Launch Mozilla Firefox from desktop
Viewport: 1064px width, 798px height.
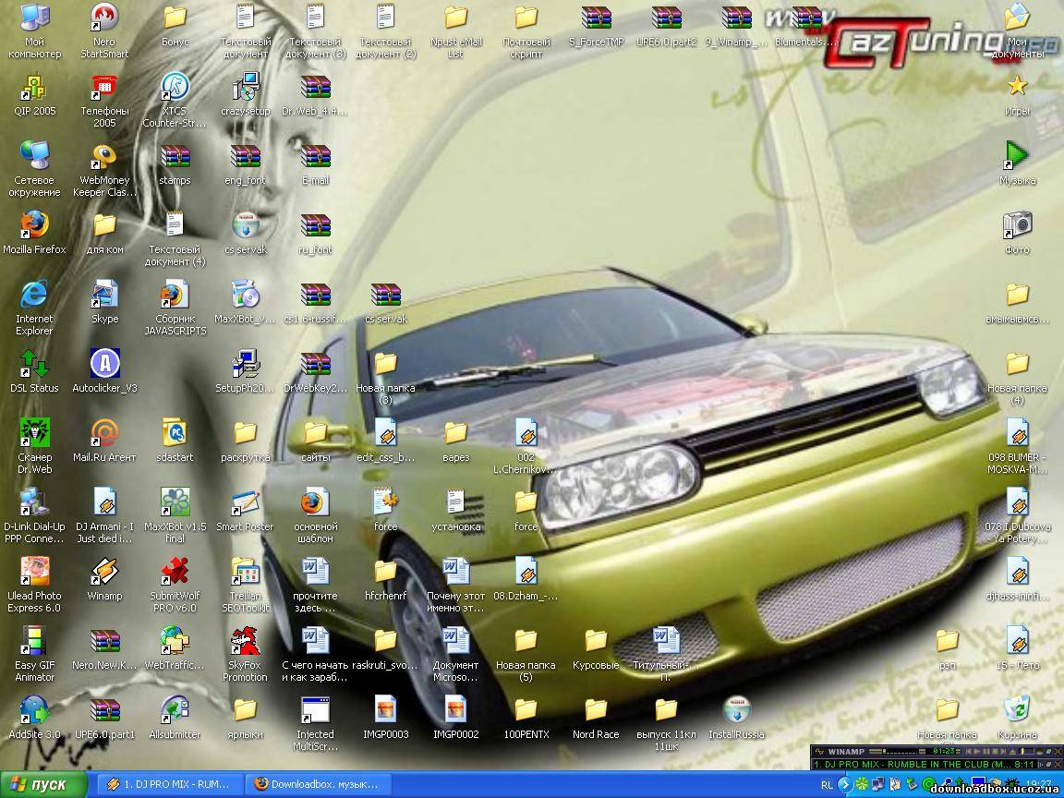[x=34, y=234]
